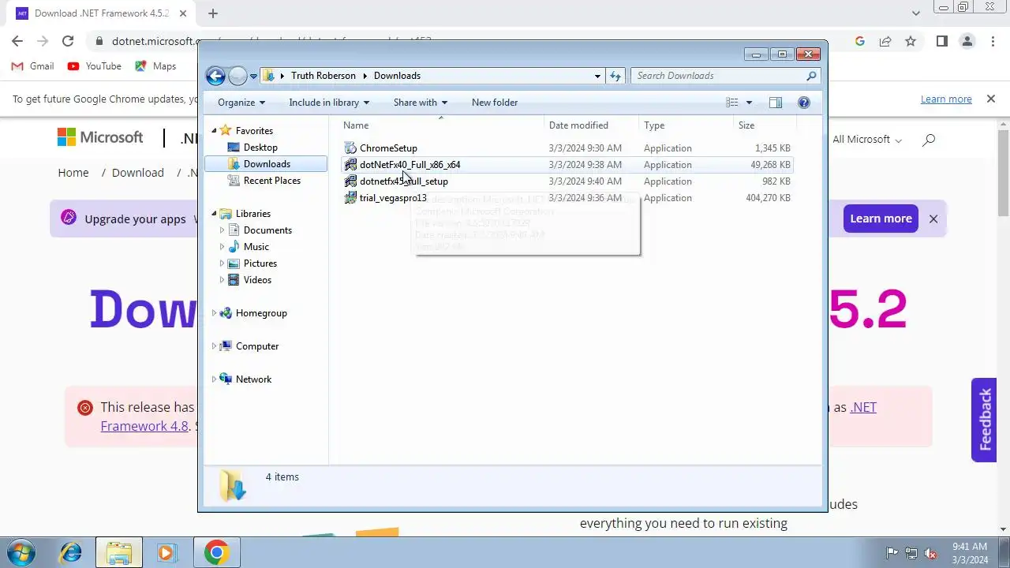Viewport: 1010px width, 568px height.
Task: Open the All Microsoft dropdown
Action: [866, 140]
